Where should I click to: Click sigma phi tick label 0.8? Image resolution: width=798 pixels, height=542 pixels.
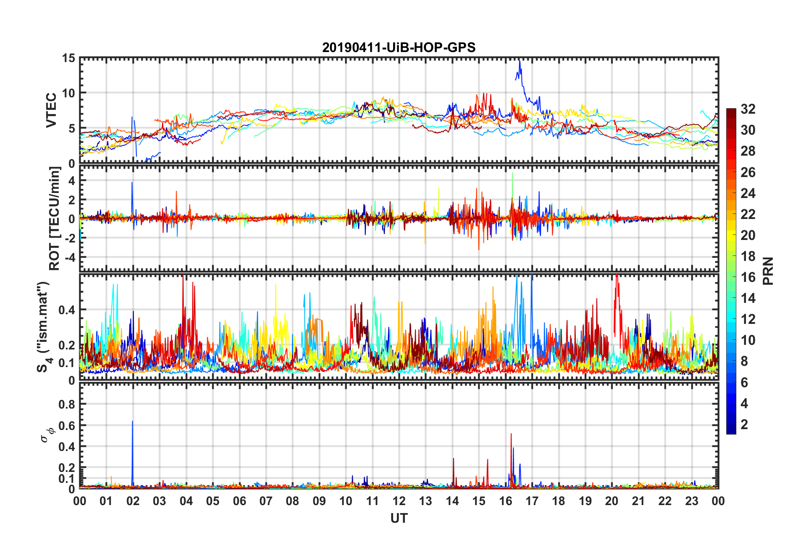click(67, 404)
